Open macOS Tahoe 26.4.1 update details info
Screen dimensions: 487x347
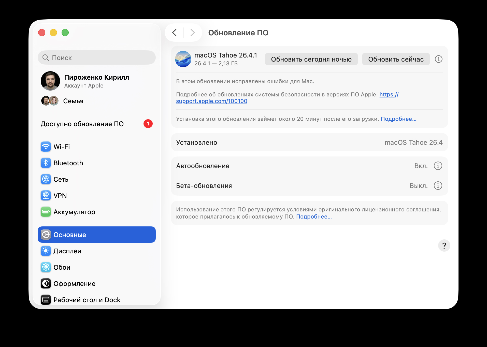coord(438,59)
